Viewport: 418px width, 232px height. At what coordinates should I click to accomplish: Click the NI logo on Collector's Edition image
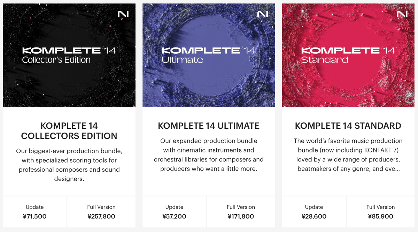(123, 14)
